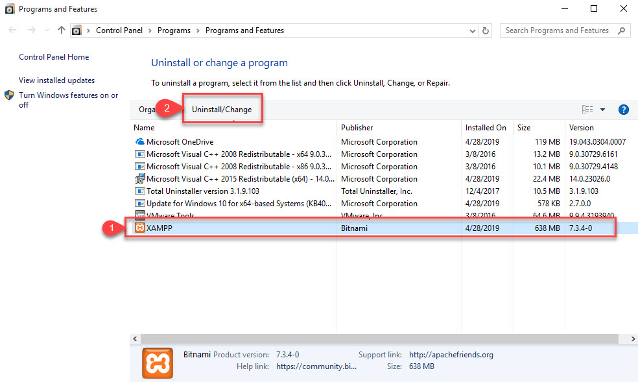Click the Uninstall/Change toolbar button
This screenshot has width=638, height=382.
pos(222,110)
